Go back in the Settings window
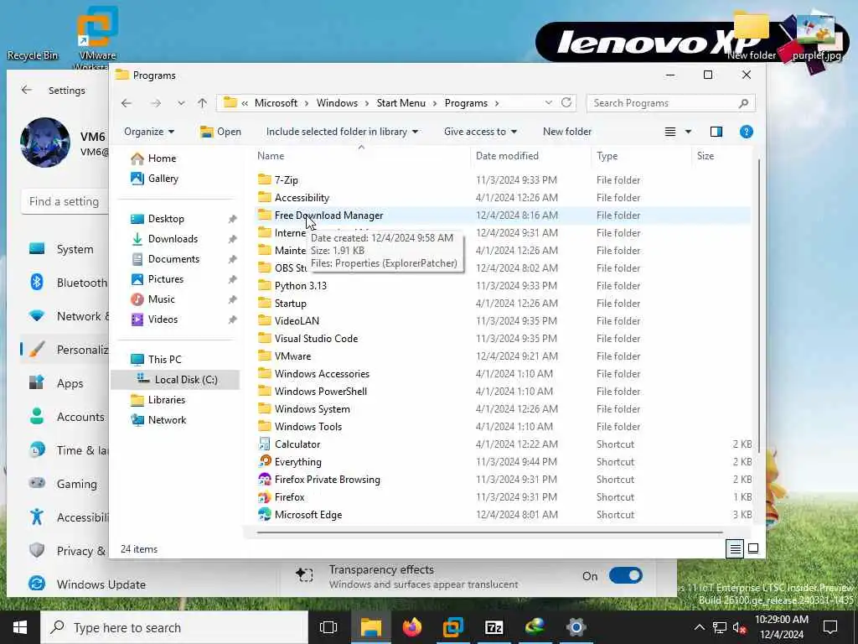The image size is (858, 644). coord(26,90)
